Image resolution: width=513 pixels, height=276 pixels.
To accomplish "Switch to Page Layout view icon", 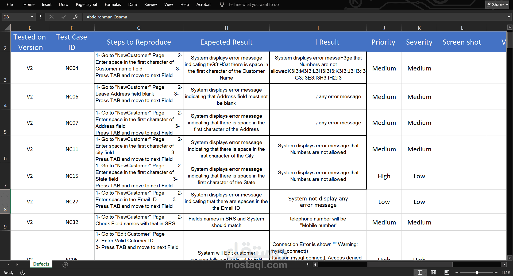I will (x=433, y=273).
